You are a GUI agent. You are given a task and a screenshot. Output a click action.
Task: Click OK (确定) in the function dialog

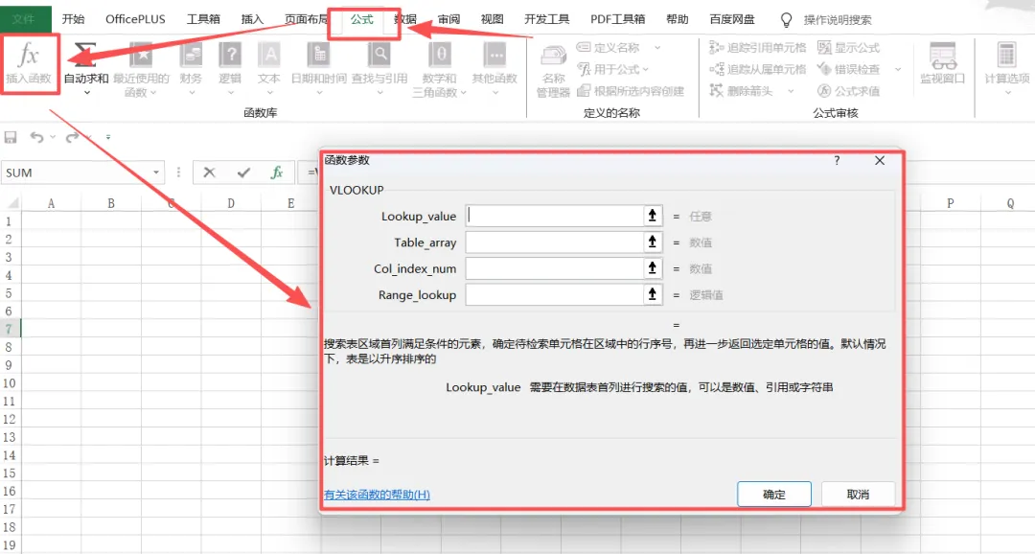pos(773,494)
